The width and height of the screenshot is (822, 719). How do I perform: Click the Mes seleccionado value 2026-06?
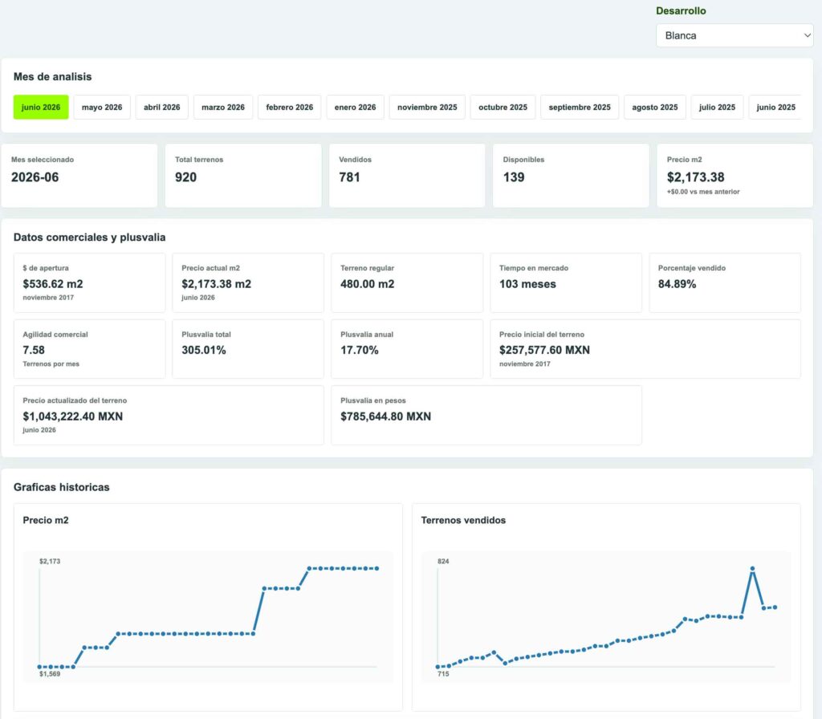click(35, 177)
